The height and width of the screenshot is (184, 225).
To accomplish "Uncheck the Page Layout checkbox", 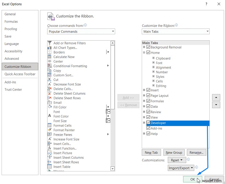I will [148, 96].
